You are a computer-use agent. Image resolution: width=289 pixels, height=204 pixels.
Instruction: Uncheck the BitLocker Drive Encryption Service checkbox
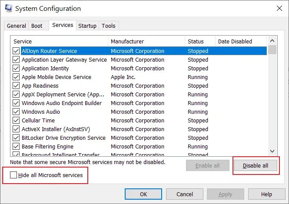click(16, 138)
